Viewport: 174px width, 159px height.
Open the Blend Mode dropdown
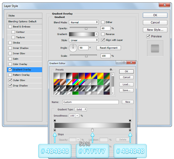tap(84, 22)
